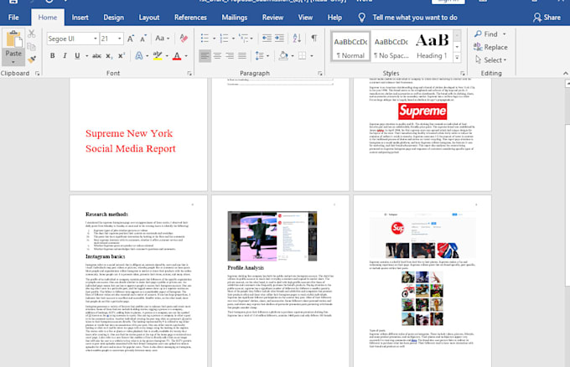Viewport: 570px width, 367px height.
Task: Open the Font dialog launcher
Action: point(189,74)
